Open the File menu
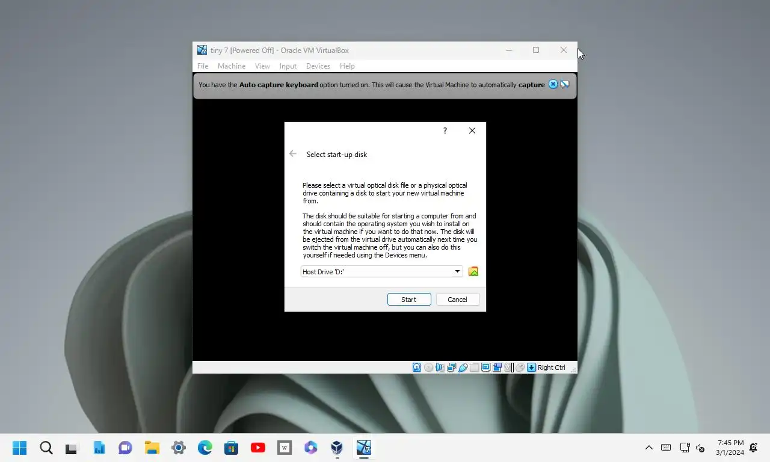This screenshot has width=770, height=462. [203, 66]
